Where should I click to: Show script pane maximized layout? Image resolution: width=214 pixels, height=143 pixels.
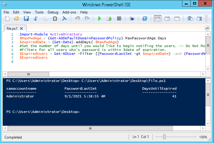click(177, 18)
